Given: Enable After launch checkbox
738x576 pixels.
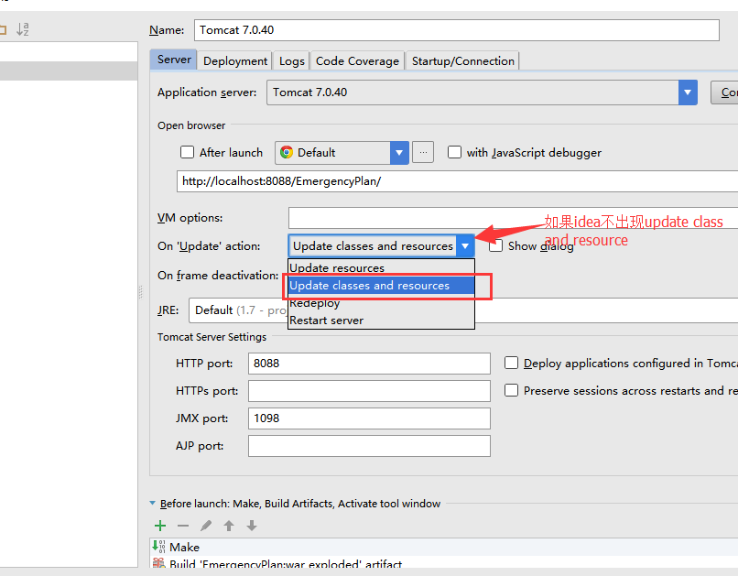Looking at the screenshot, I should click(188, 152).
